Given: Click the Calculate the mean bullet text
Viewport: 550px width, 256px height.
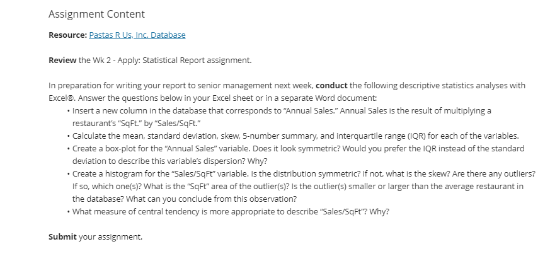Looking at the screenshot, I should pos(295,136).
